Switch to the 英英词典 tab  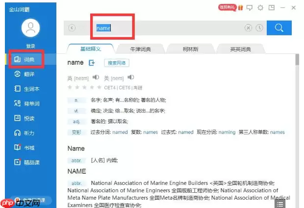point(240,49)
